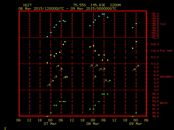The image size is (174, 130).
Task: Click the 718.0 pressure tick value
Action: coord(155,51)
